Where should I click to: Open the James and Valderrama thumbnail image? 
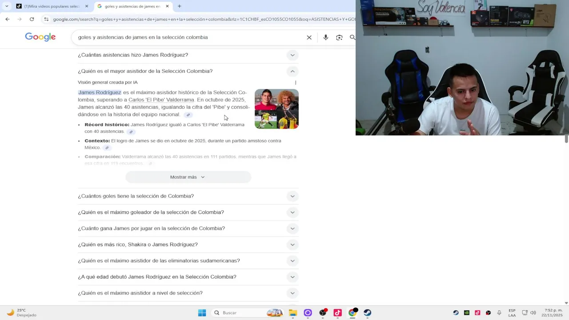pyautogui.click(x=276, y=109)
